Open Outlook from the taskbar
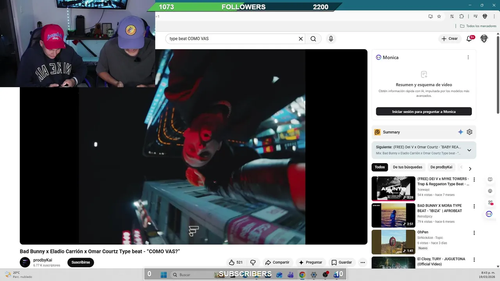 tap(279, 275)
